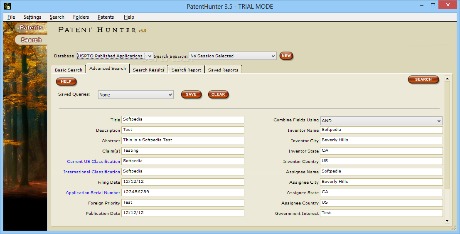Click the Abstract input field
Viewport: 460px width, 234px height.
(183, 140)
